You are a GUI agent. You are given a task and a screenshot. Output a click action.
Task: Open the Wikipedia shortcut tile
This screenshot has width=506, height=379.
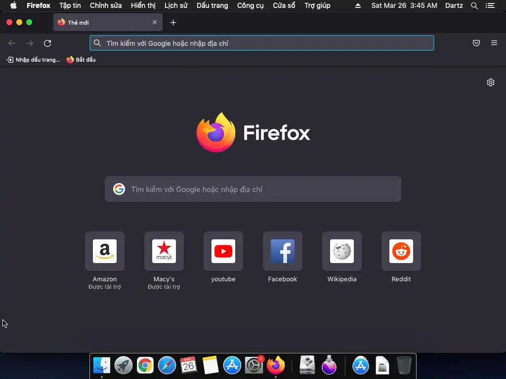(x=342, y=251)
